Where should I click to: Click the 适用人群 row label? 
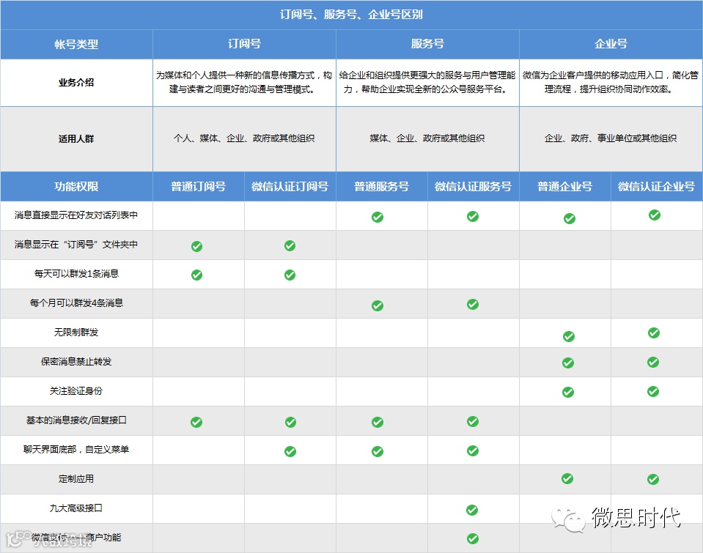[76, 139]
